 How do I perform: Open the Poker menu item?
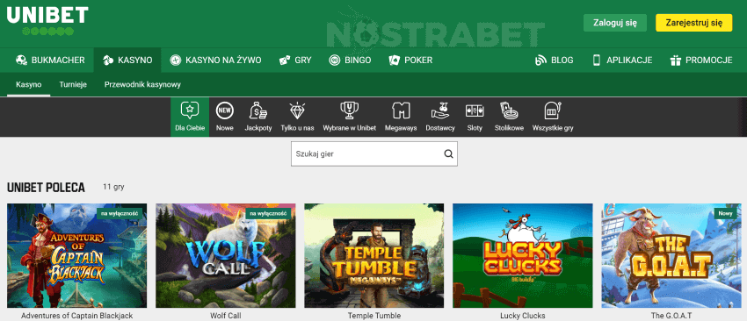click(x=410, y=61)
